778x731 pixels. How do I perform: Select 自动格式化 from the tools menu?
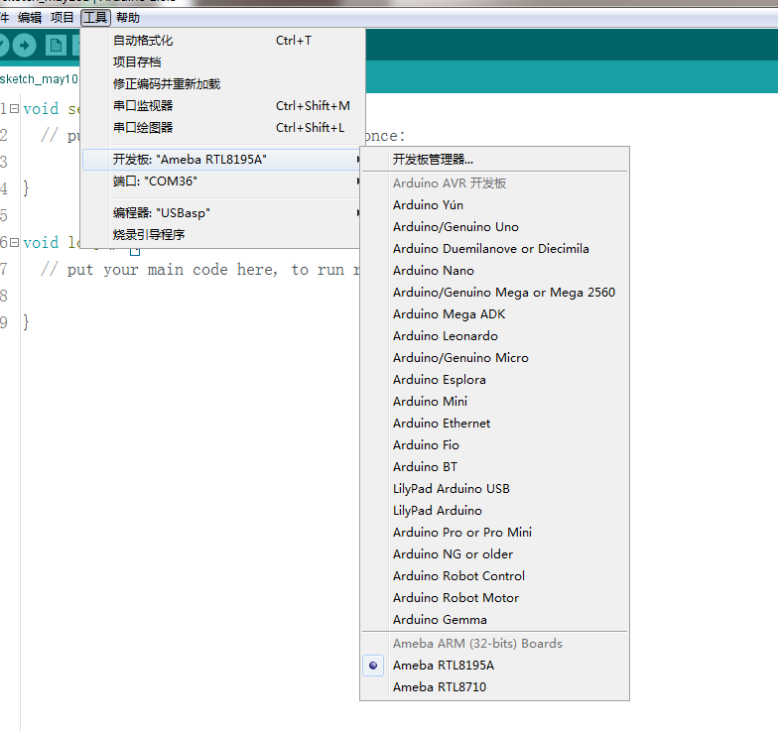coord(222,40)
